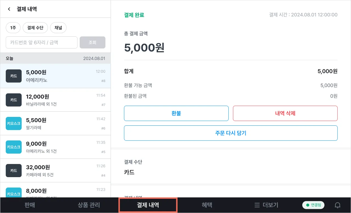
Task: Open the 채널 filter chip
Action: [58, 28]
